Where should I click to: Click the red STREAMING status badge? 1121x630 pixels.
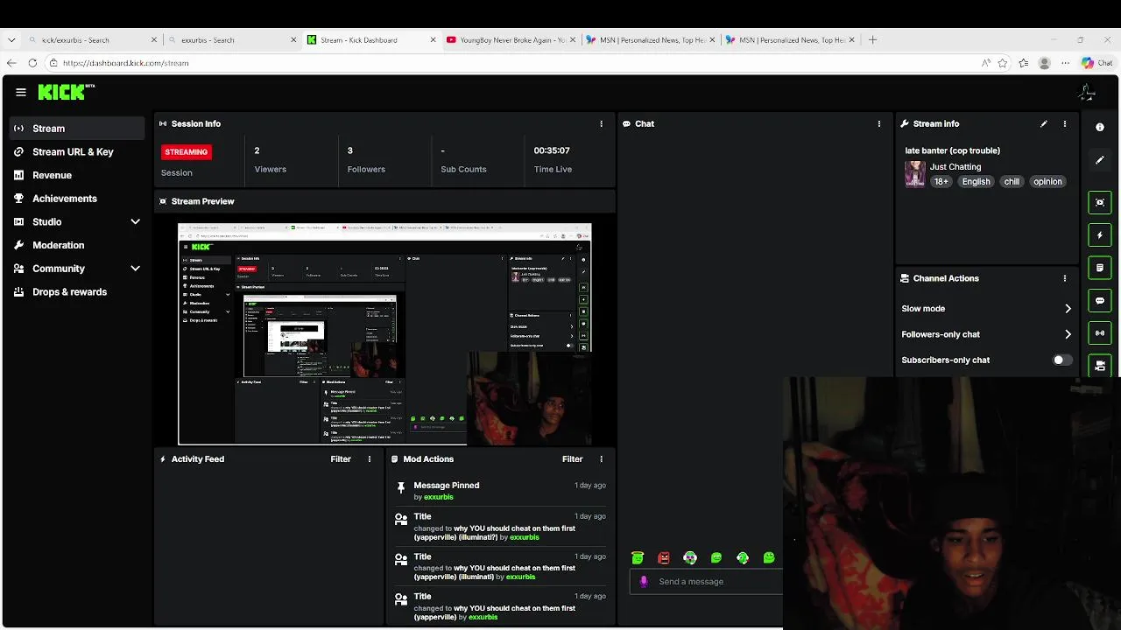[186, 151]
